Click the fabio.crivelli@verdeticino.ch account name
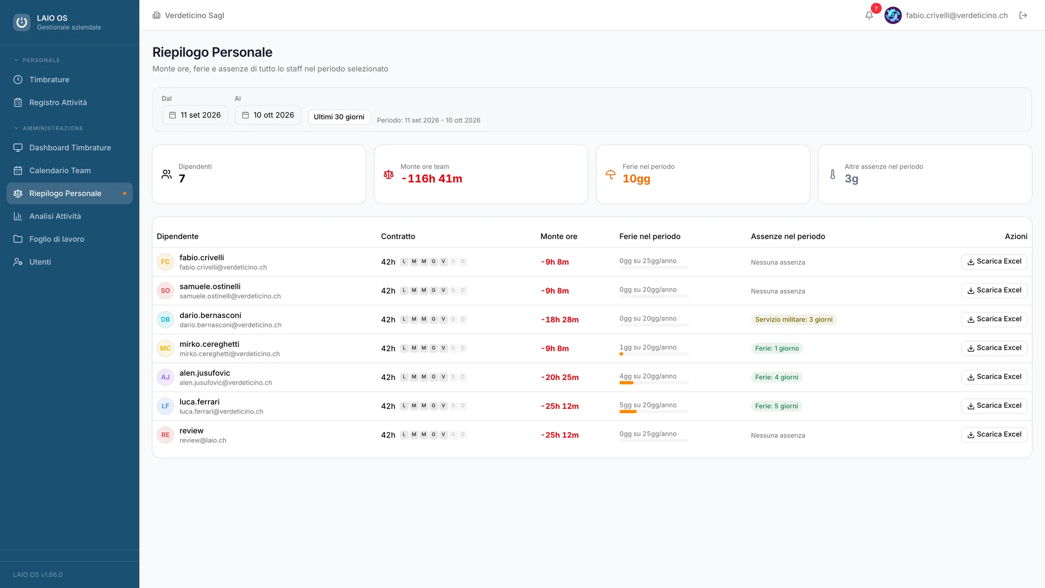 point(957,15)
